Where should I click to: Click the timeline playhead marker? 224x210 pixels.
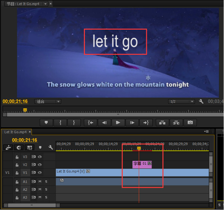pos(139,148)
